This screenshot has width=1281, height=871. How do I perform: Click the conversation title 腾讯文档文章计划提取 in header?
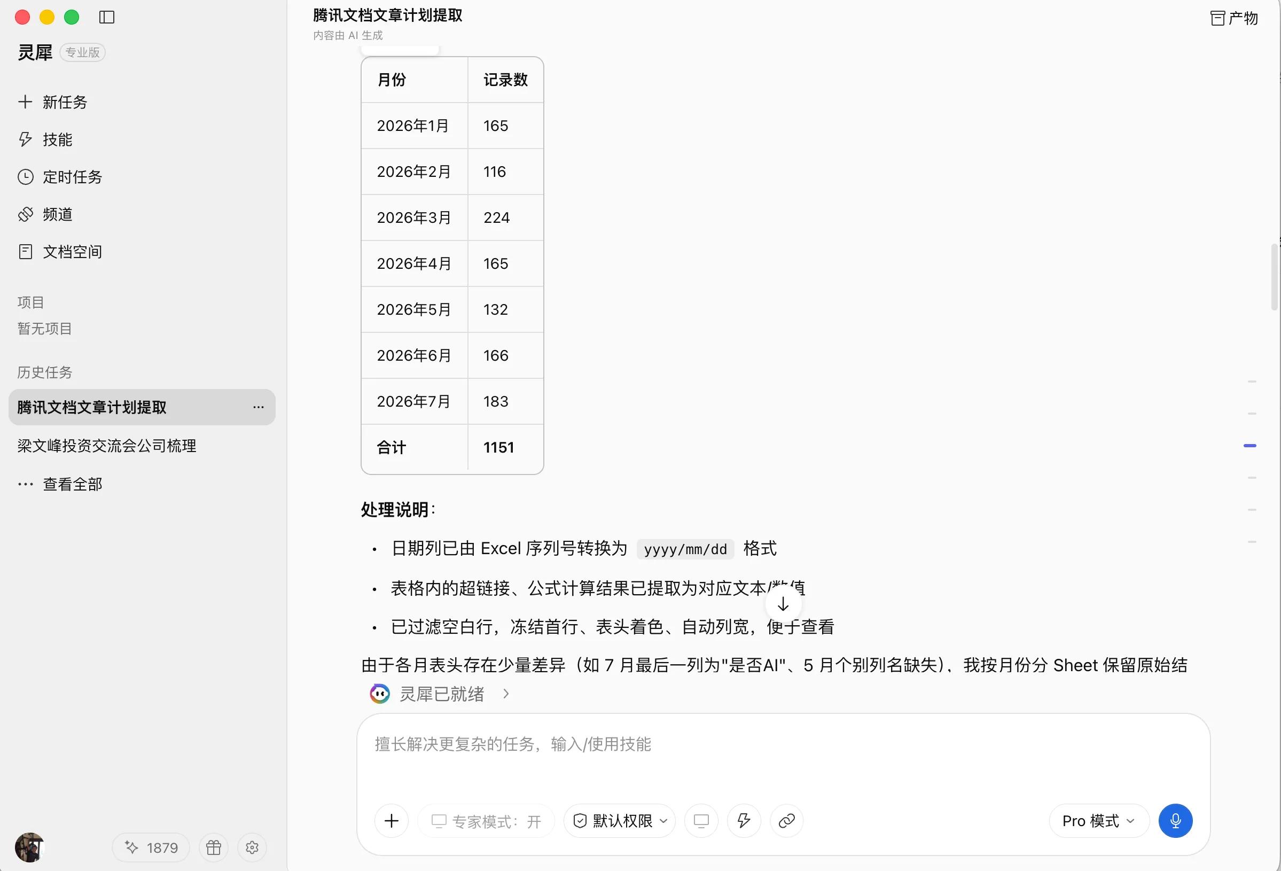click(387, 15)
